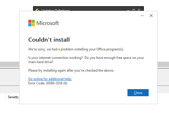This screenshot has height=118, width=169.
Task: Click the Microsoft wordmark text
Action: tap(48, 23)
